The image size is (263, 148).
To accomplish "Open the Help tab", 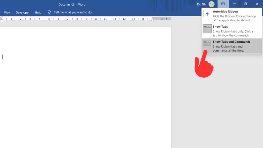I will pyautogui.click(x=38, y=12).
